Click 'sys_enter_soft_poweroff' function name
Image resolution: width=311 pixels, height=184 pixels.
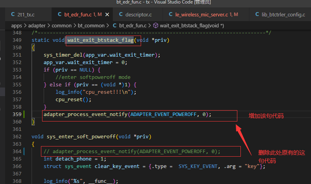(x=81, y=137)
